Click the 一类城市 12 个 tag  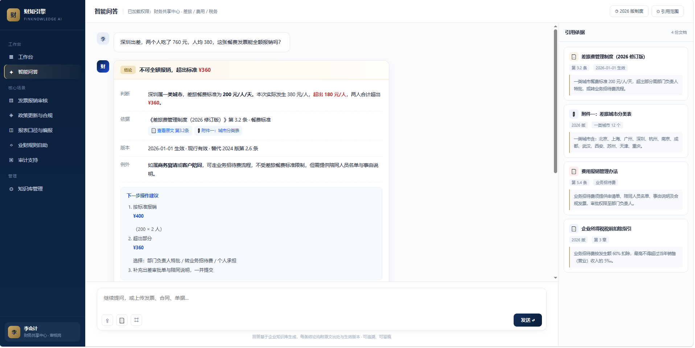[x=607, y=125]
